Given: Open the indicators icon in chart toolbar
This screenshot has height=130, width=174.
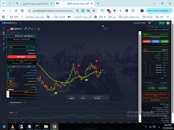Looking at the screenshot, I should coord(29,29).
